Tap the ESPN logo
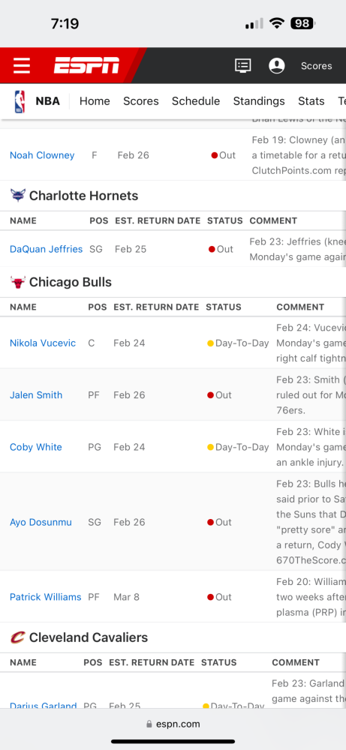The width and height of the screenshot is (346, 750). pyautogui.click(x=86, y=65)
